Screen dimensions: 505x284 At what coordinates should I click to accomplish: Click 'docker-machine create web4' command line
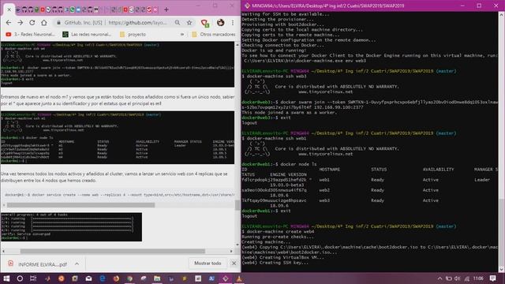coord(278,231)
